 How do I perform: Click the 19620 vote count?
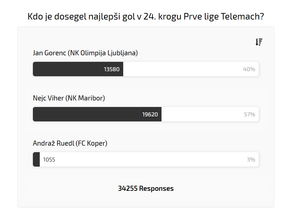[150, 114]
